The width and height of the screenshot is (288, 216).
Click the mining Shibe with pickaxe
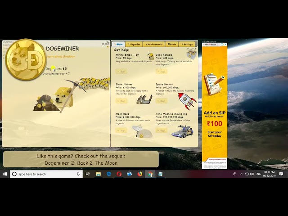click(x=63, y=95)
